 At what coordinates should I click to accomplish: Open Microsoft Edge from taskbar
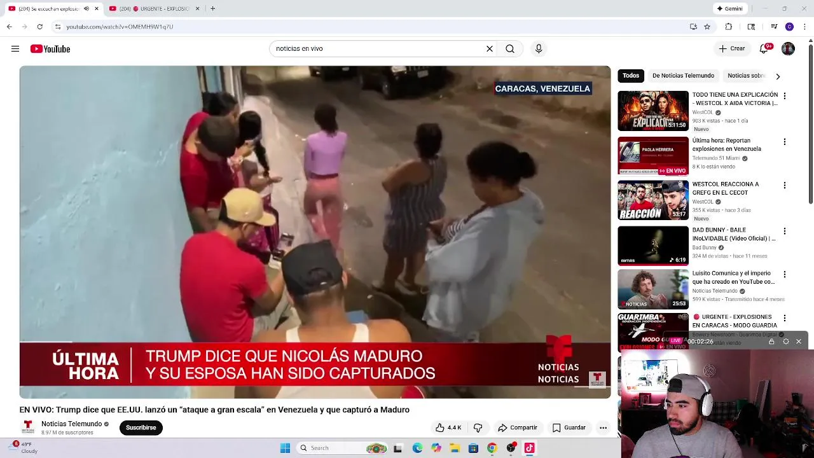point(417,448)
